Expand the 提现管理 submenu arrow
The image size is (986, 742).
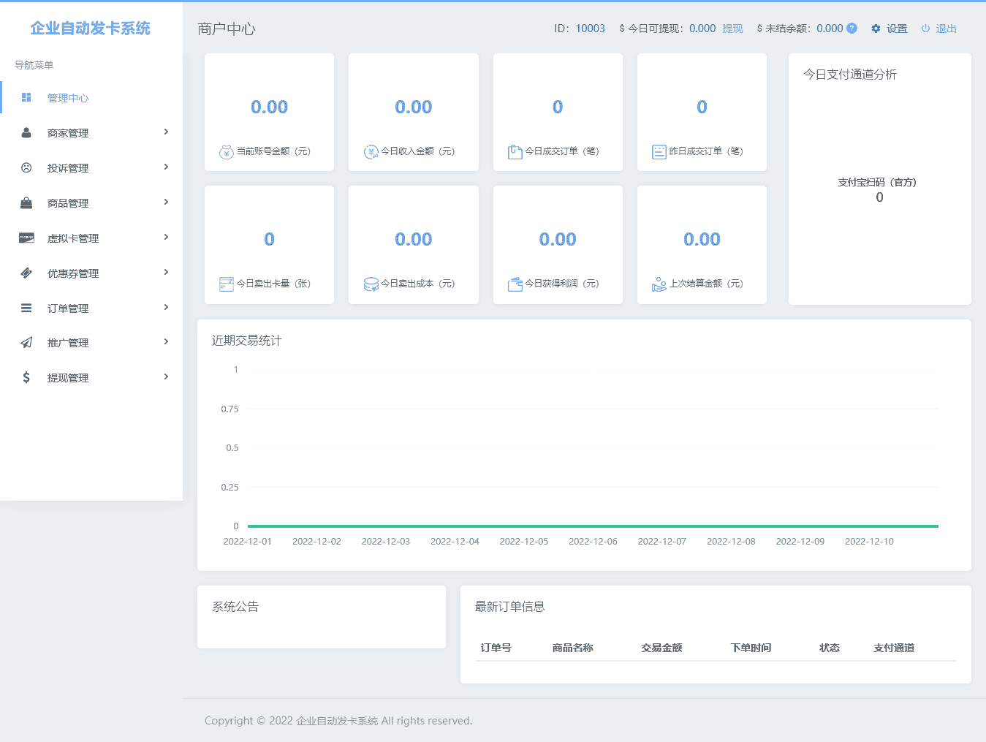166,376
